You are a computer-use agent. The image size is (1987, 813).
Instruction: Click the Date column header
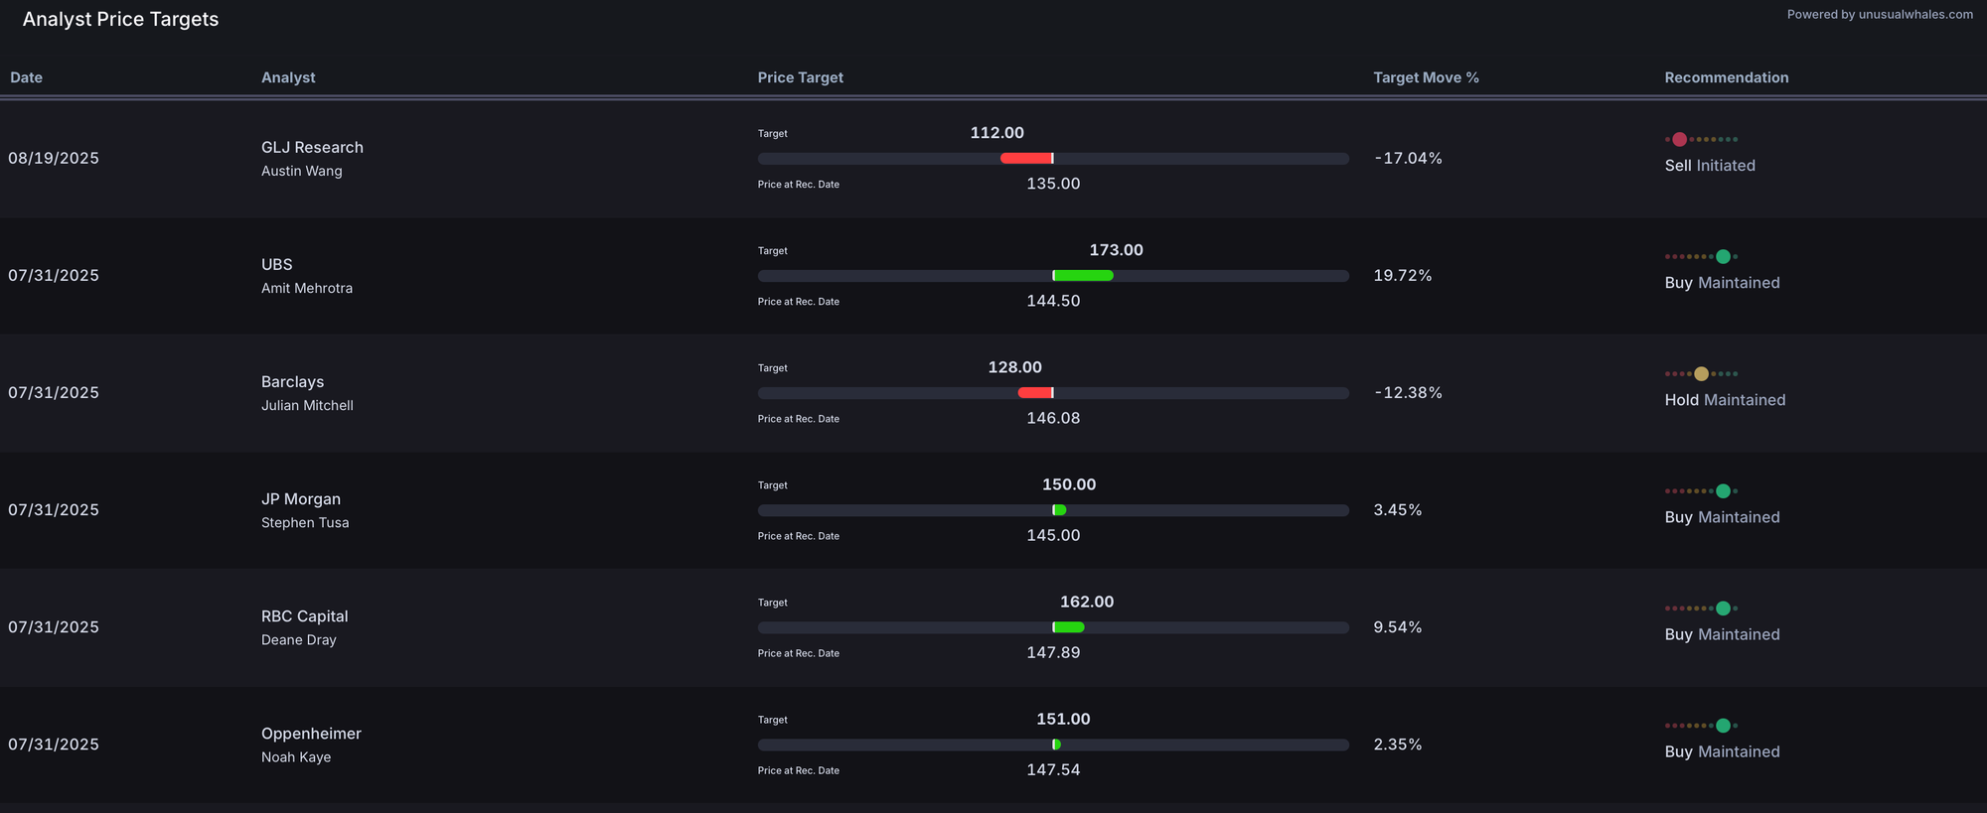point(26,77)
